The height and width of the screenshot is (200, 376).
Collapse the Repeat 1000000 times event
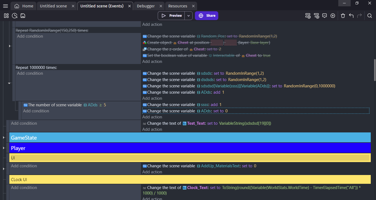[9, 83]
